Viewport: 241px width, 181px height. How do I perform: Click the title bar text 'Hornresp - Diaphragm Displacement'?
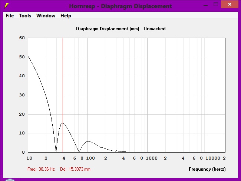coord(121,6)
